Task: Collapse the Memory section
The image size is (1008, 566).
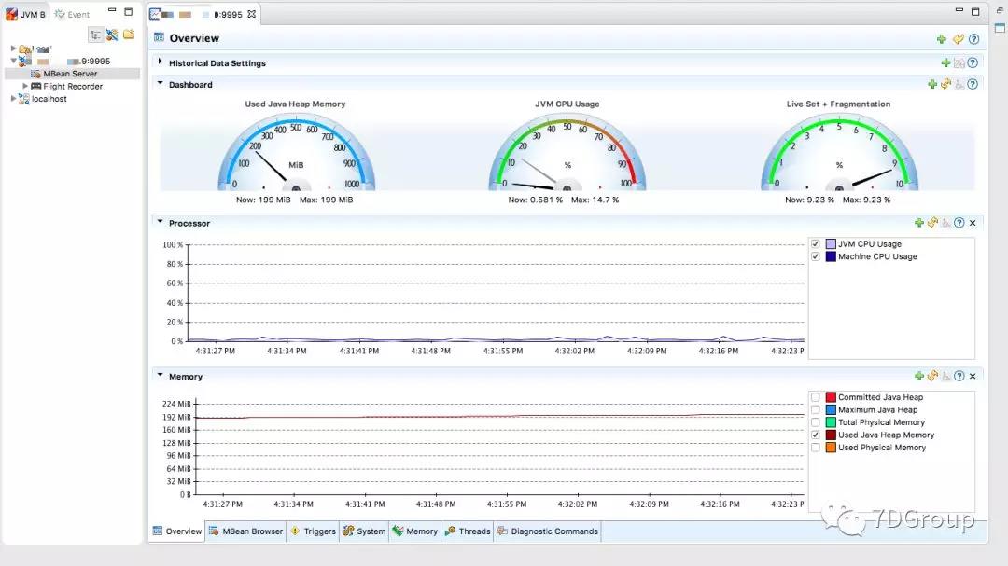Action: (x=161, y=375)
